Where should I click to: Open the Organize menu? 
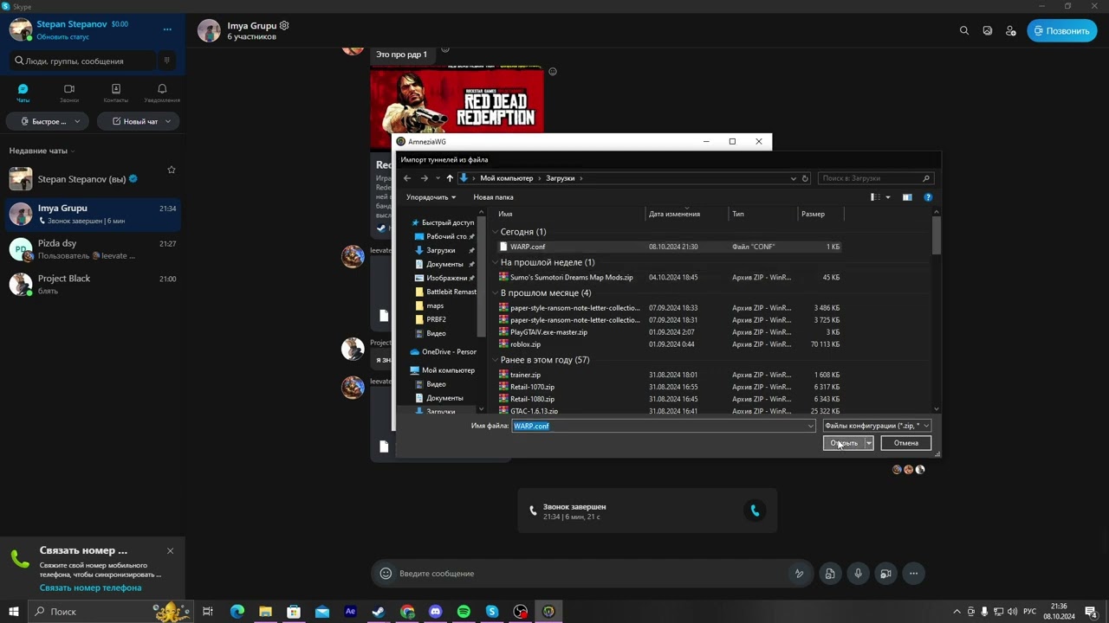coord(431,197)
